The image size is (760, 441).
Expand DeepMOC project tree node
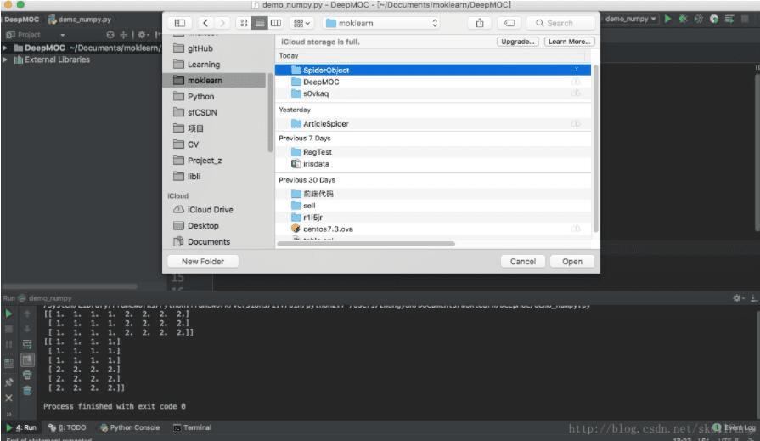(5, 48)
